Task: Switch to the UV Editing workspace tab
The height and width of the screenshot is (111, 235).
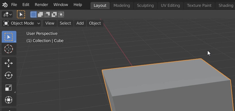Action: pyautogui.click(x=170, y=6)
